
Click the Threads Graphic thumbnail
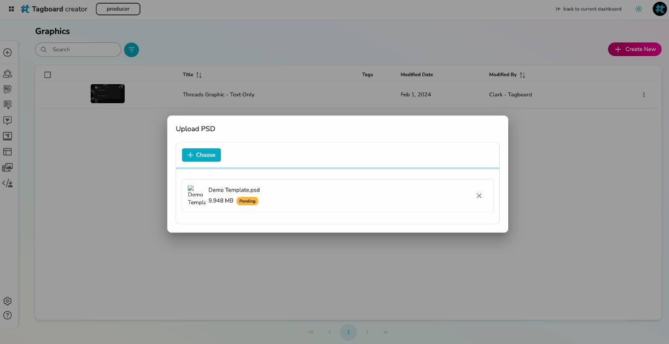point(108,94)
